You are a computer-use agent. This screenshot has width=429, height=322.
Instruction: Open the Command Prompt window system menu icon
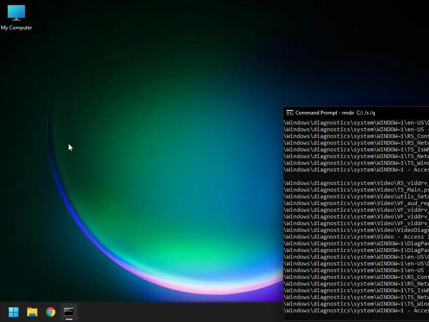(290, 113)
